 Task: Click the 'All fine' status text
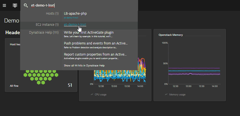point(14,86)
